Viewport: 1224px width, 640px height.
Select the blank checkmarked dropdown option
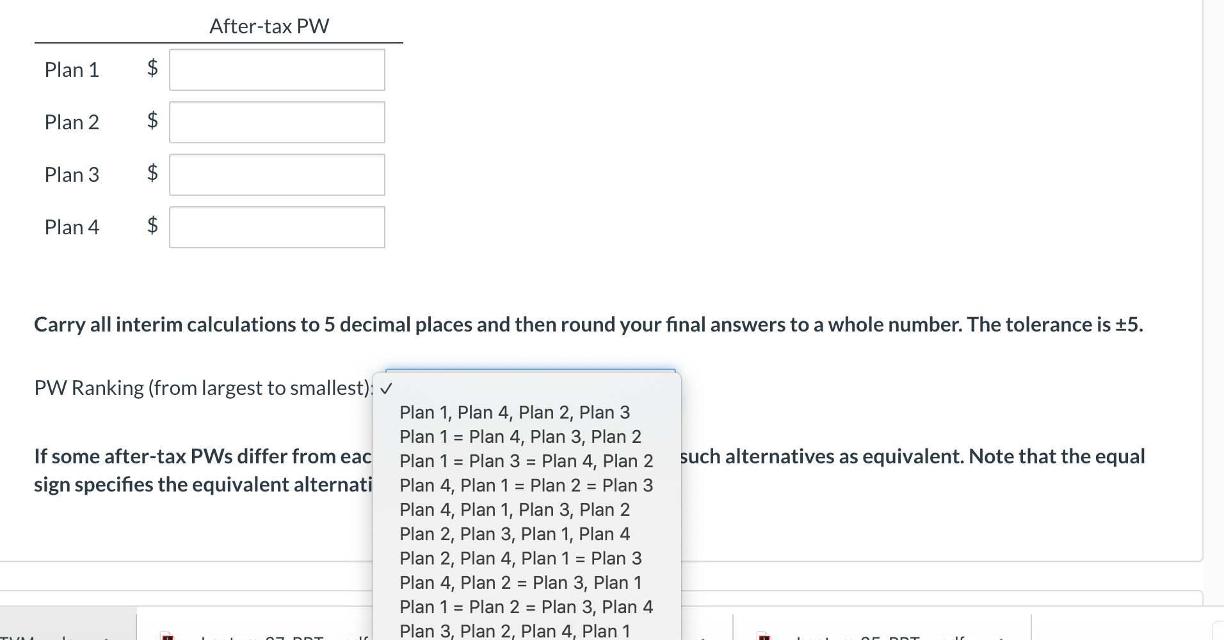click(x=526, y=388)
